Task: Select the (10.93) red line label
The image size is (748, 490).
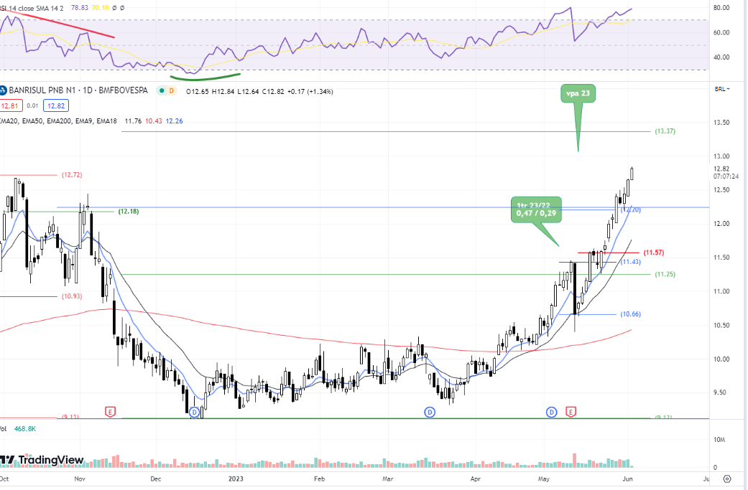Action: tap(72, 296)
